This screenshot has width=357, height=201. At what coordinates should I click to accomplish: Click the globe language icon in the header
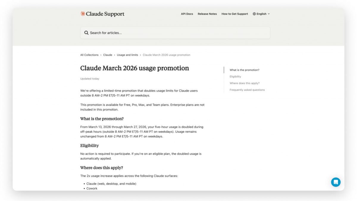pos(254,14)
